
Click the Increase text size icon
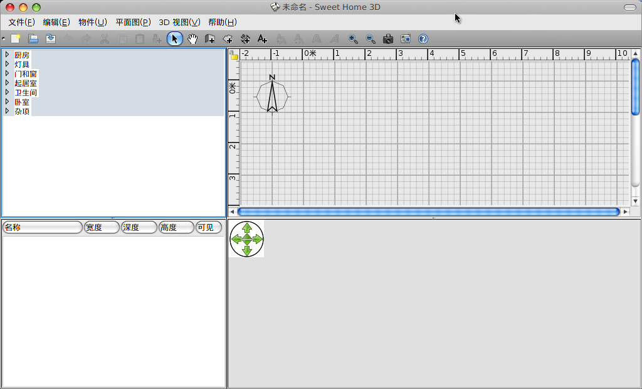[x=281, y=39]
